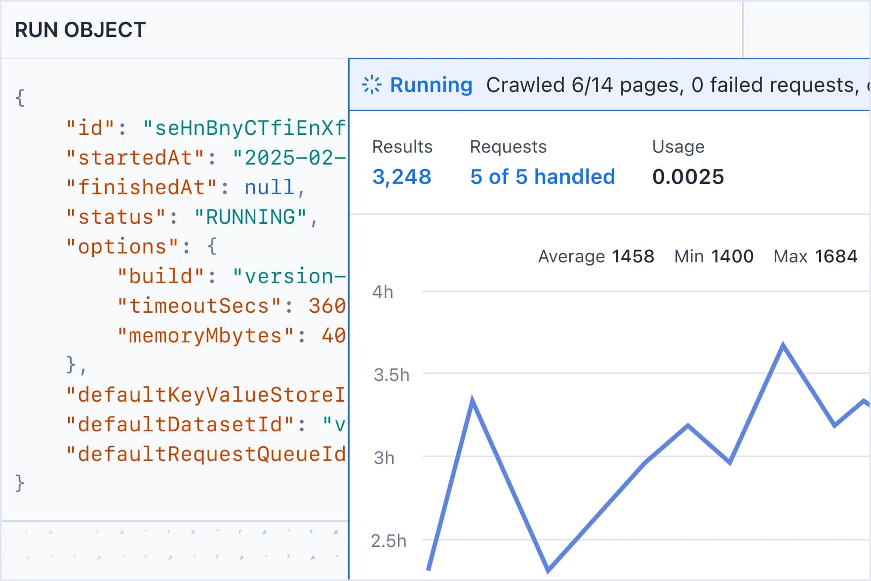Open the 3,248 Results link
The width and height of the screenshot is (871, 581).
point(401,177)
